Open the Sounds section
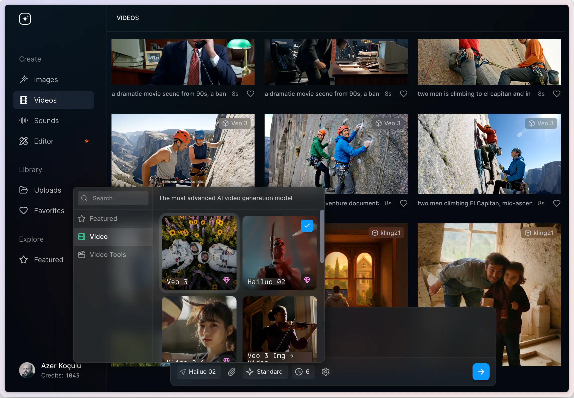The image size is (574, 398). point(53,121)
